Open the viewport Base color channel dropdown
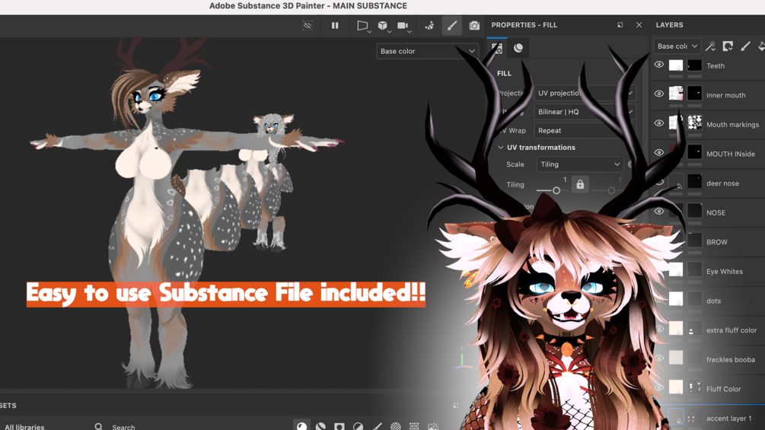The height and width of the screenshot is (430, 765). (427, 51)
